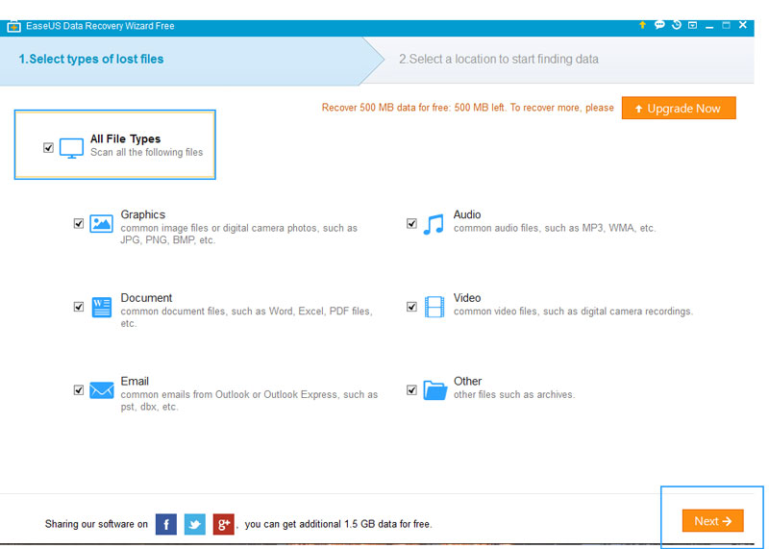Click the Graphics label

tap(142, 215)
